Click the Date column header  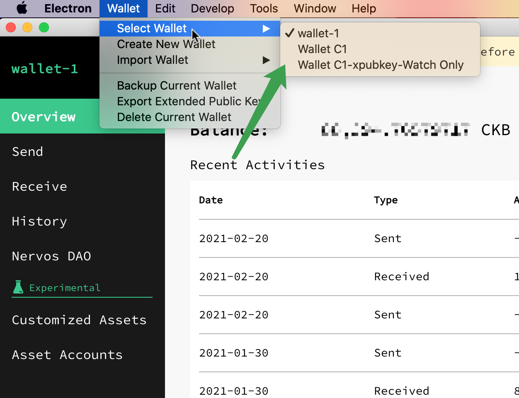(211, 200)
